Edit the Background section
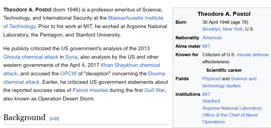271x128 pixels. point(54,118)
